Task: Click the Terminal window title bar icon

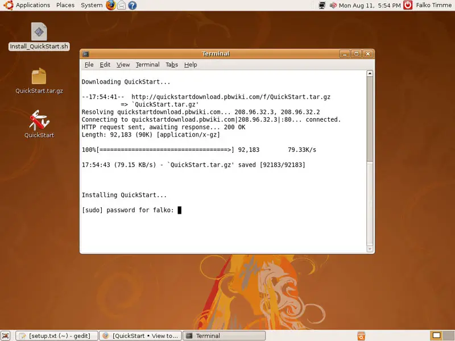Action: [x=86, y=53]
